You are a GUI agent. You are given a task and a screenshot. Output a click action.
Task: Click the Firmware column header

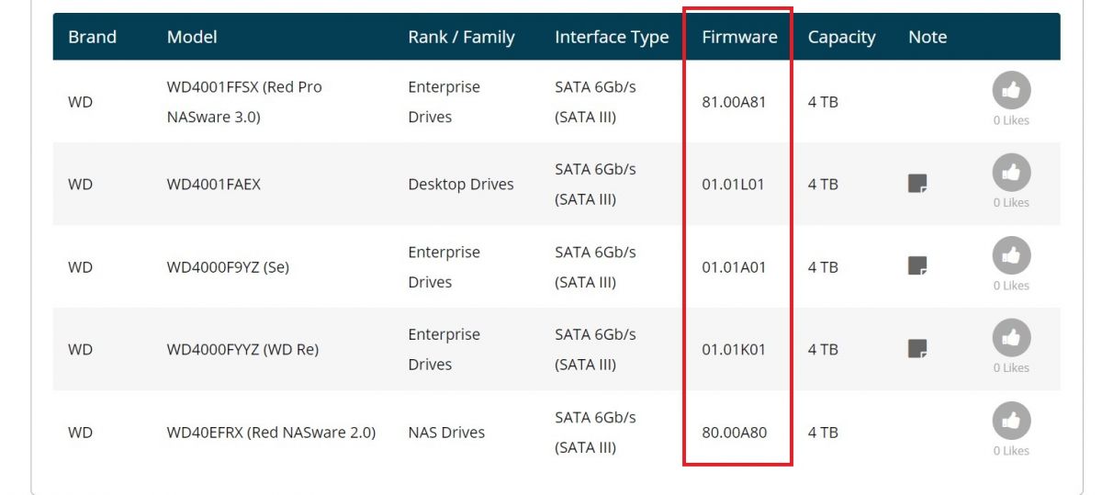(x=739, y=37)
